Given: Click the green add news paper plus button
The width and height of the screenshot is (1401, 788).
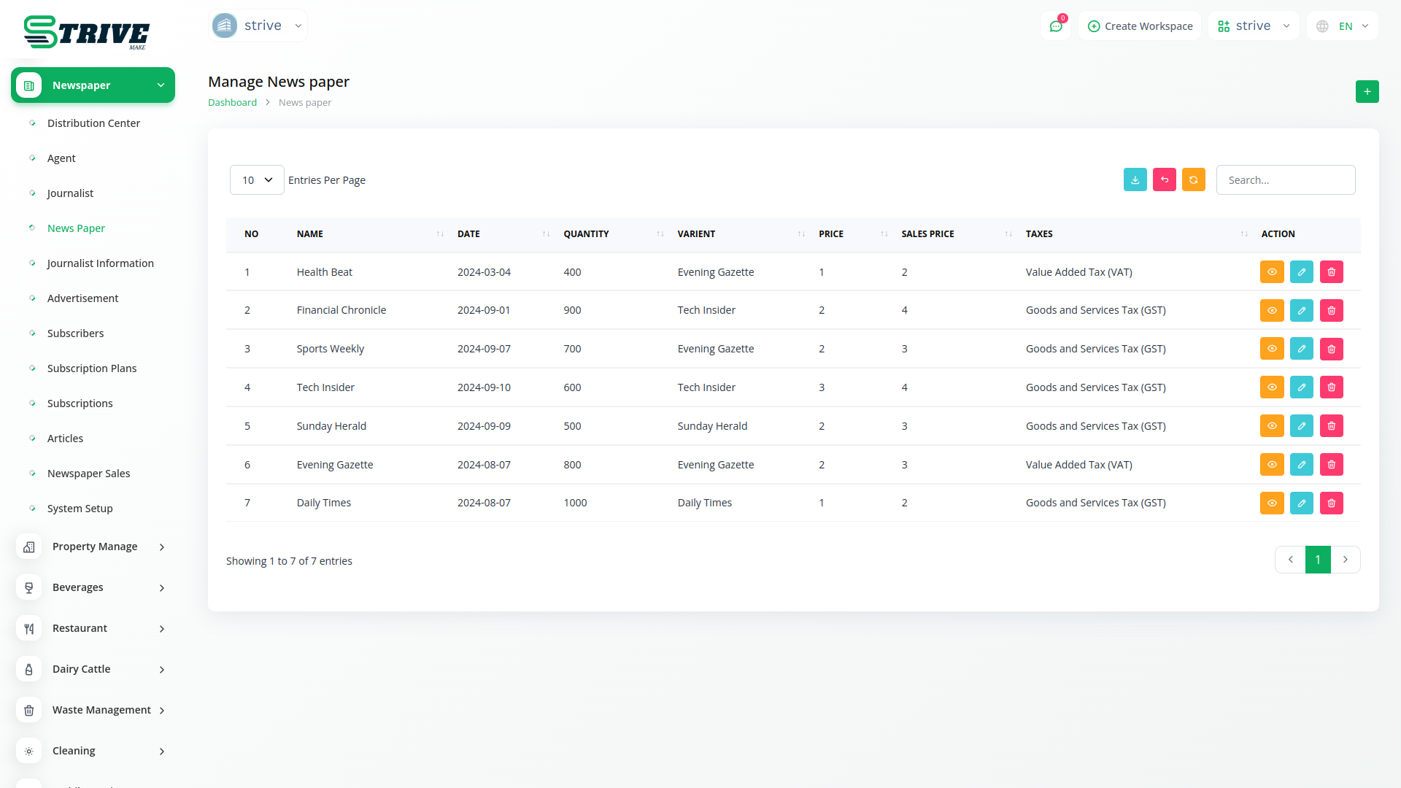Looking at the screenshot, I should (1367, 91).
